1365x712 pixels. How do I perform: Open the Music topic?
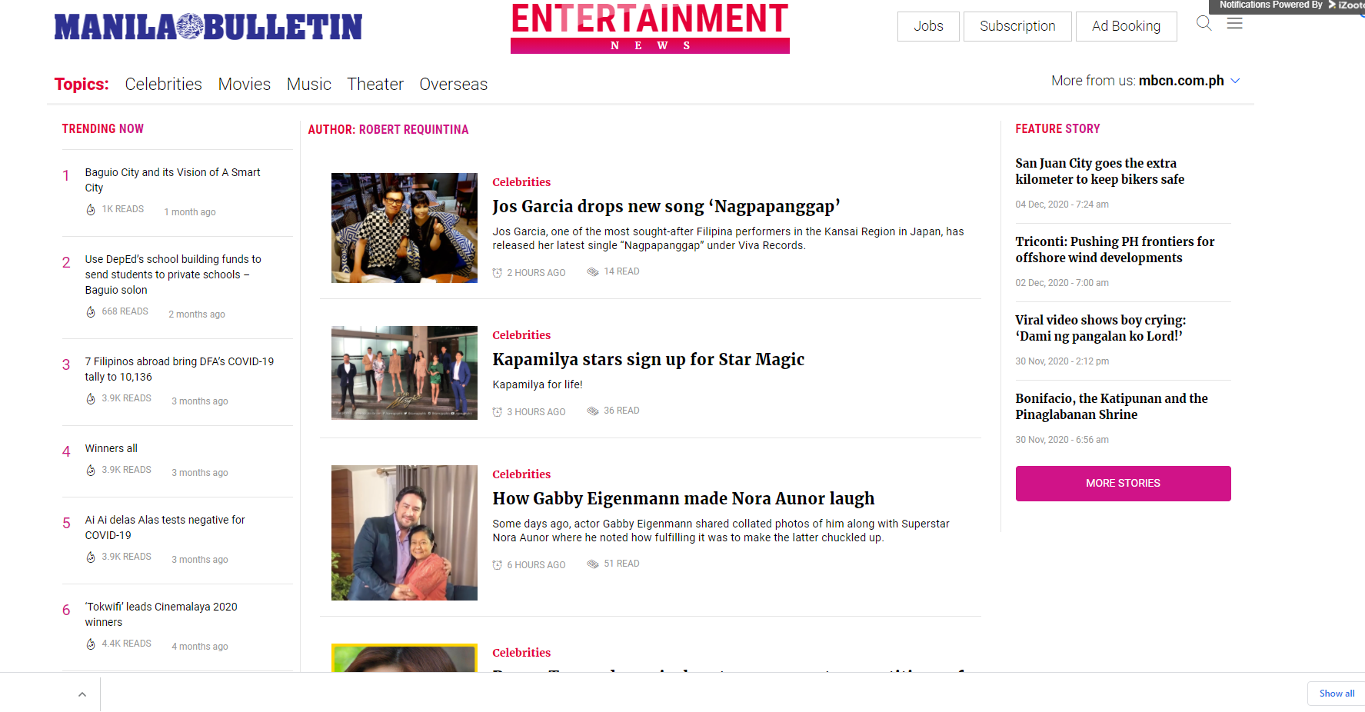tap(309, 84)
